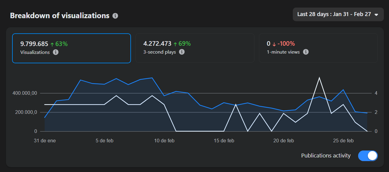Click the 25 de feb axis label
The width and height of the screenshot is (389, 172).
[x=343, y=141]
